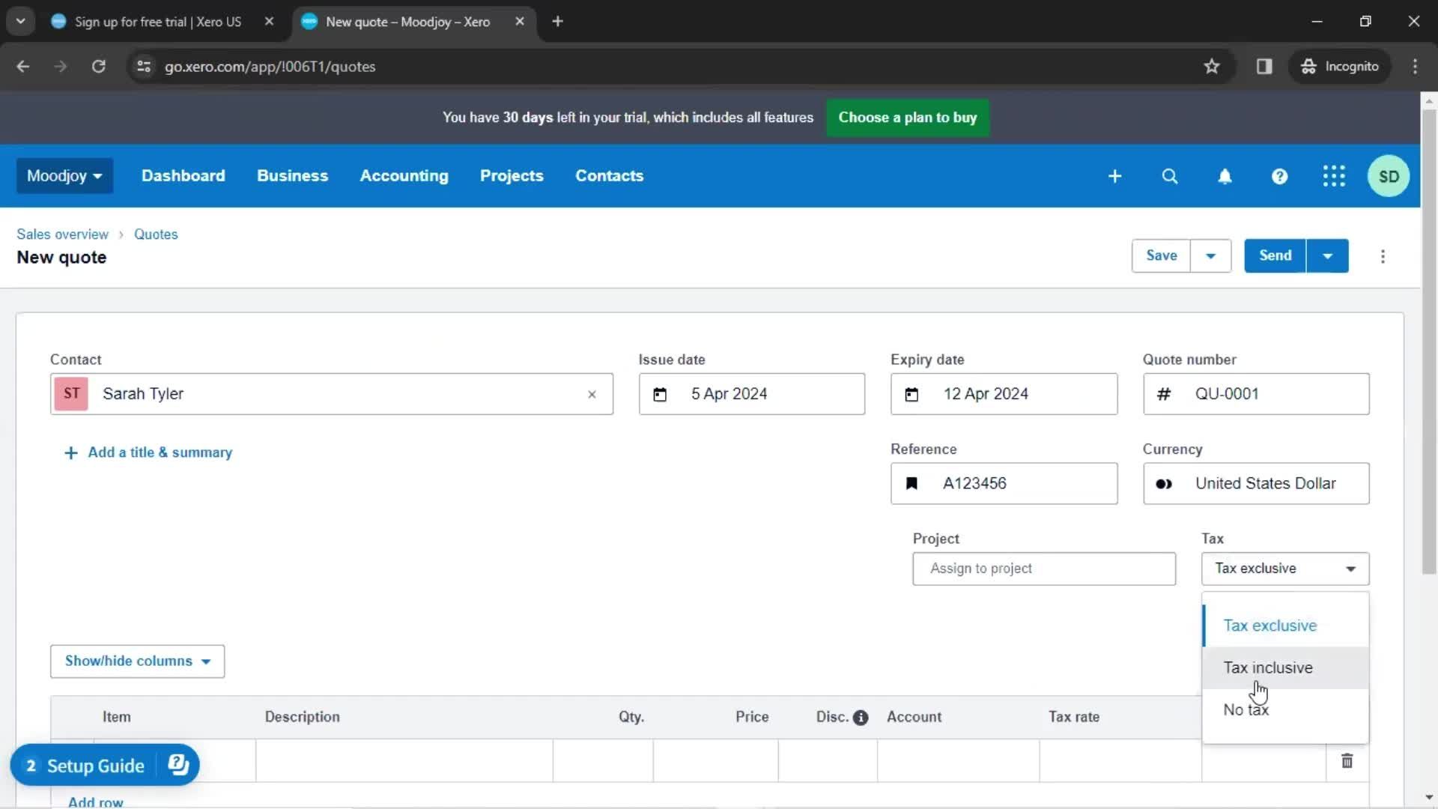Expand the Save options arrow

pos(1210,256)
